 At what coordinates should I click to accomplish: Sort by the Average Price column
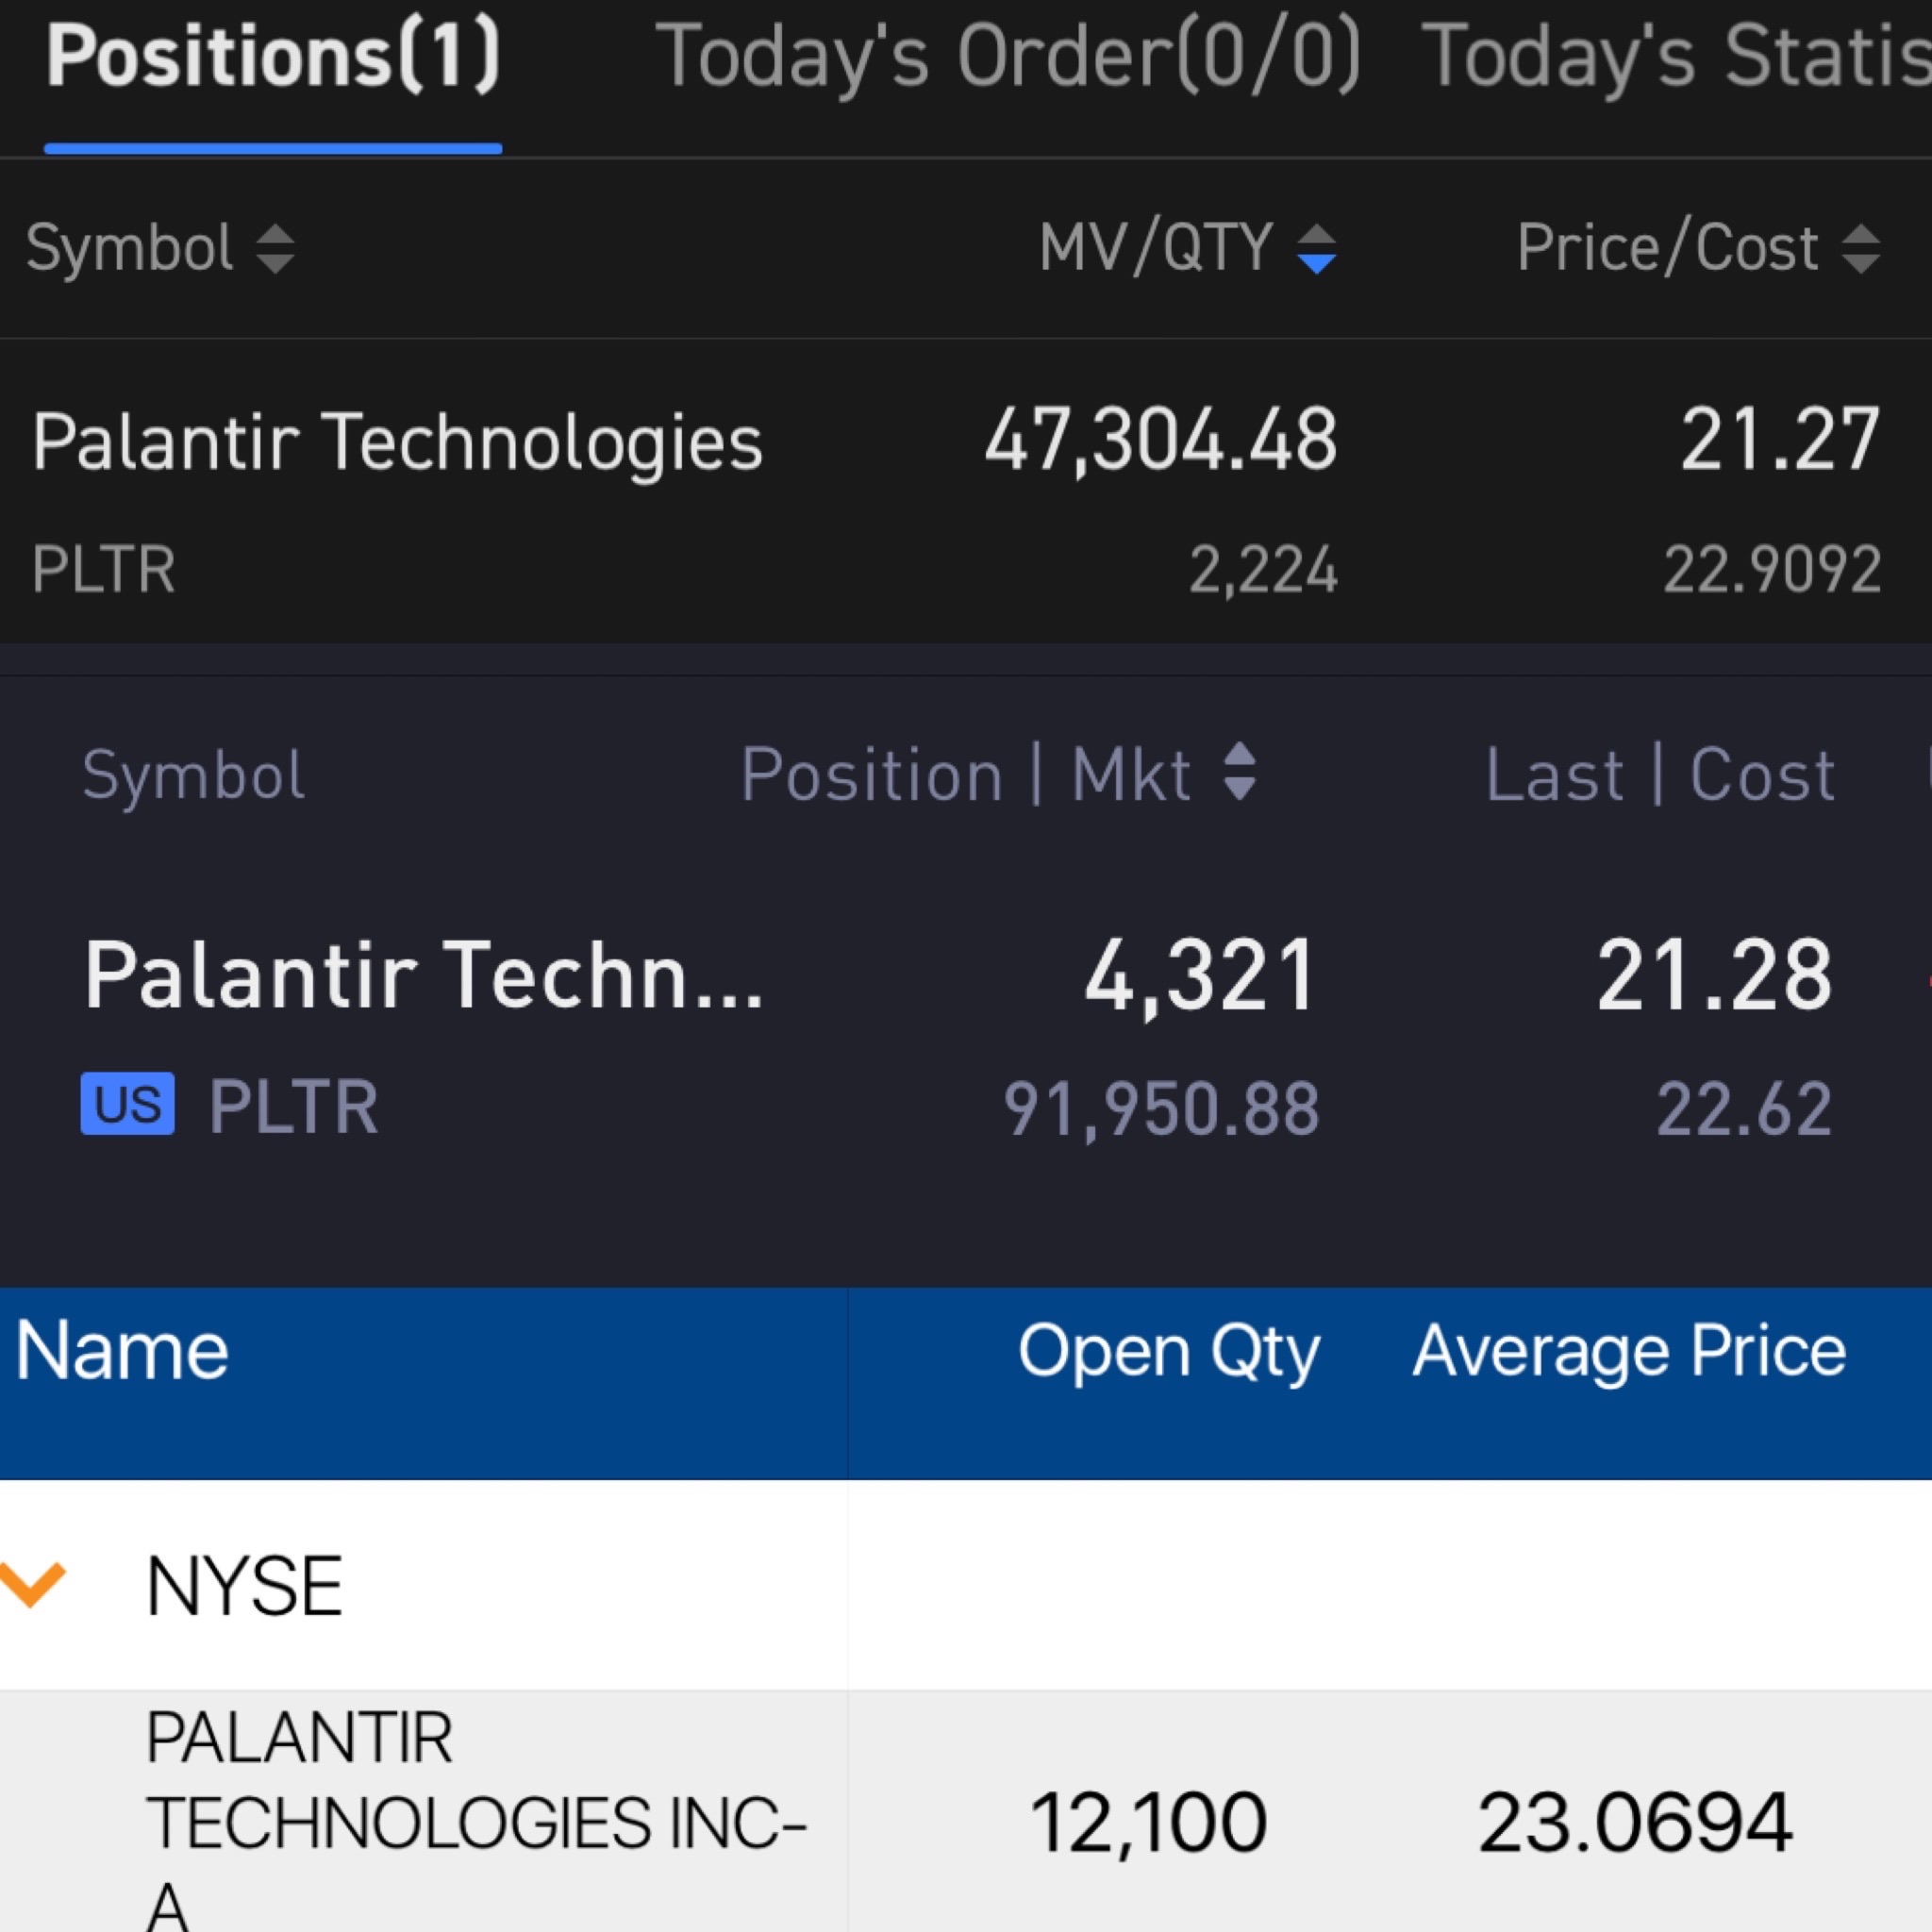pos(1629,1351)
